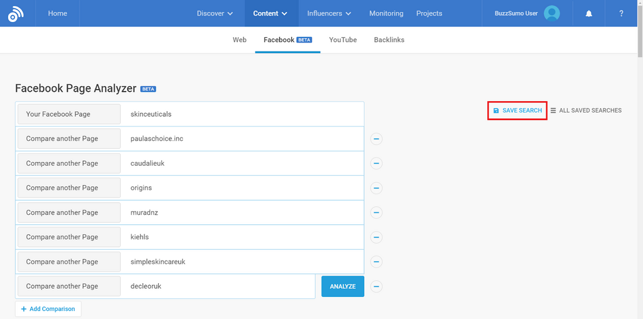Open the help question mark icon
The image size is (643, 319).
(621, 13)
